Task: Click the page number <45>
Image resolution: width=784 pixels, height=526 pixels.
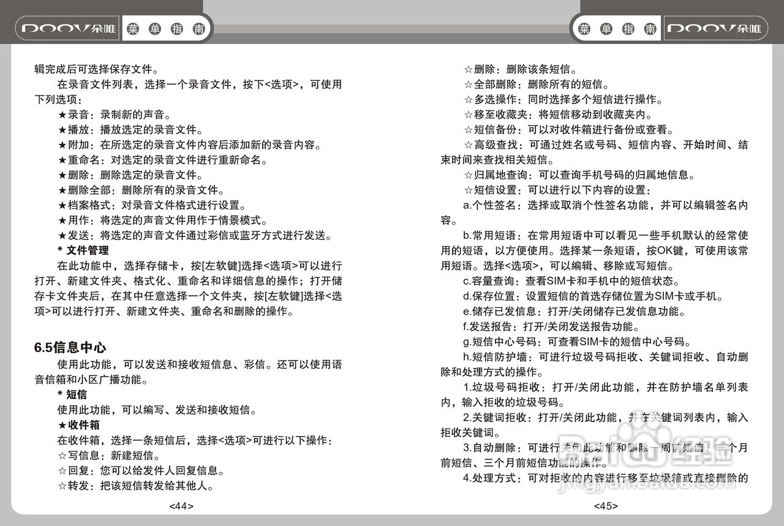Action: pyautogui.click(x=606, y=506)
